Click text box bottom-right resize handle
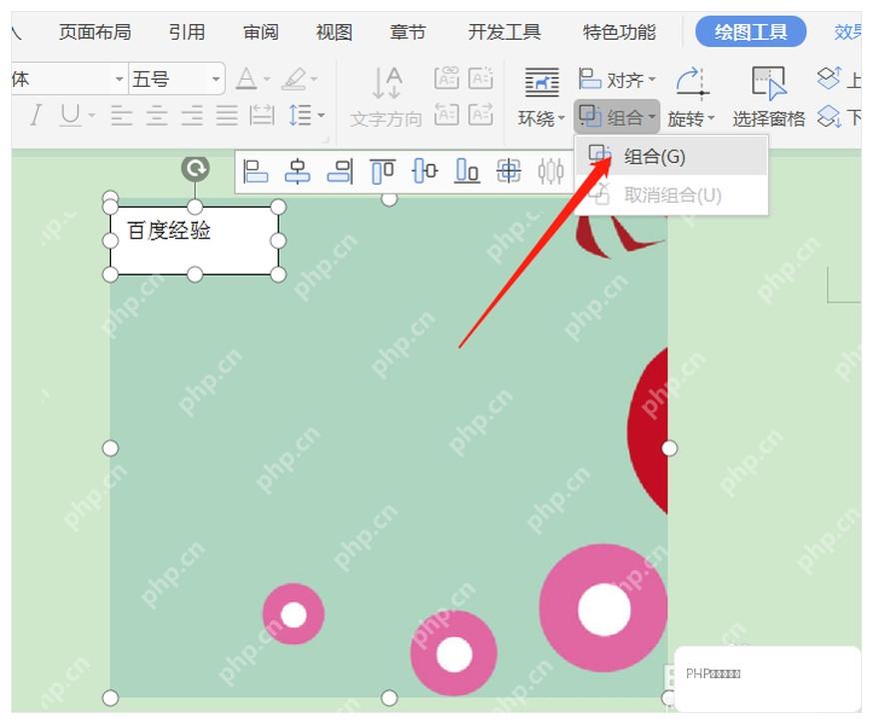 279,275
